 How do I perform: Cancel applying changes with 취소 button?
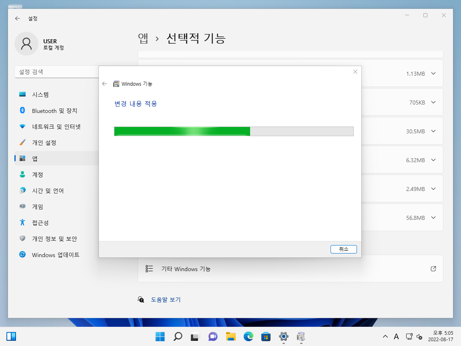pyautogui.click(x=343, y=249)
